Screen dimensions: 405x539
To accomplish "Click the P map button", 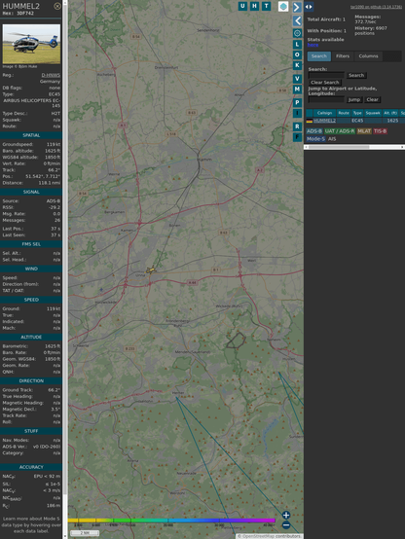I will click(297, 102).
